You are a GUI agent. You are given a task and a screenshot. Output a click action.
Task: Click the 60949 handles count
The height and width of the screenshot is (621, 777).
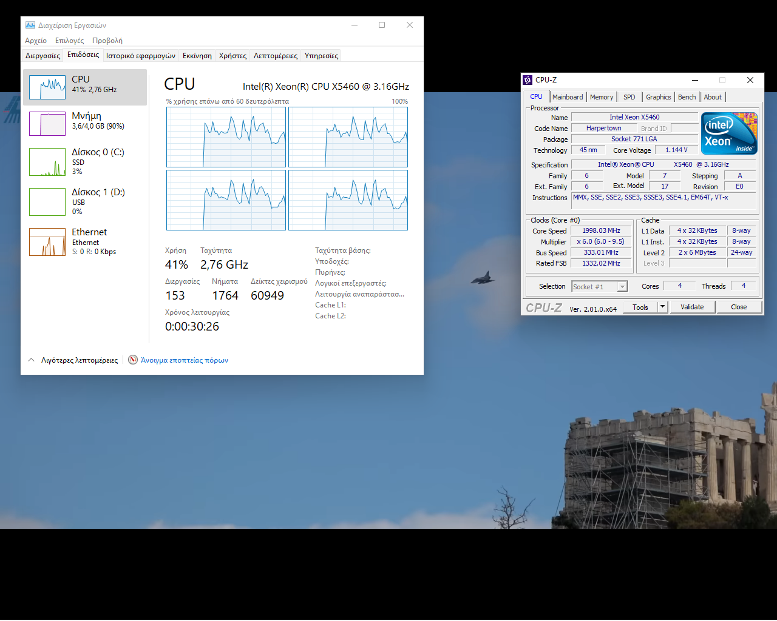coord(267,295)
